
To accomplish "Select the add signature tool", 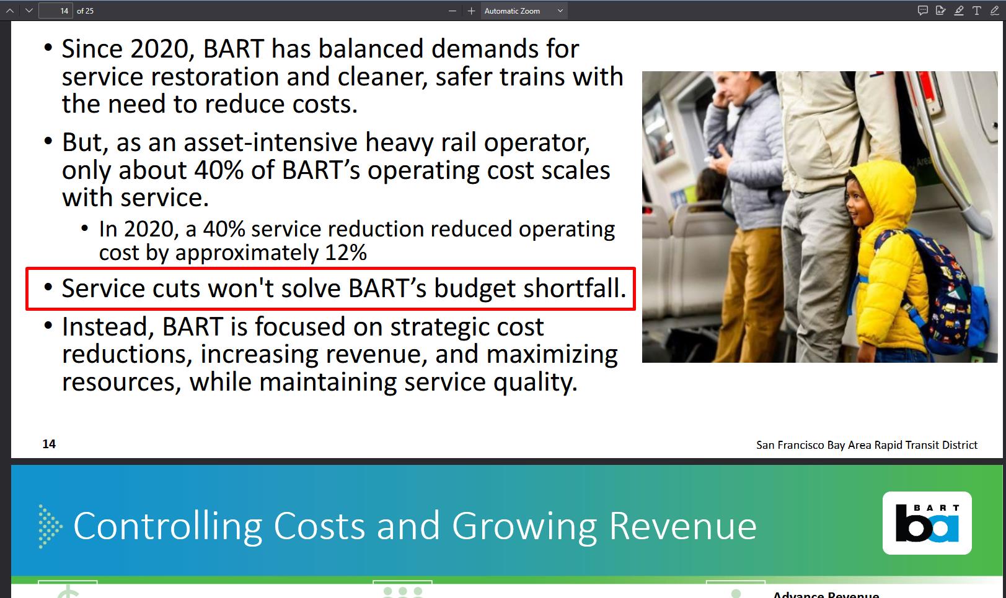I will [x=941, y=11].
